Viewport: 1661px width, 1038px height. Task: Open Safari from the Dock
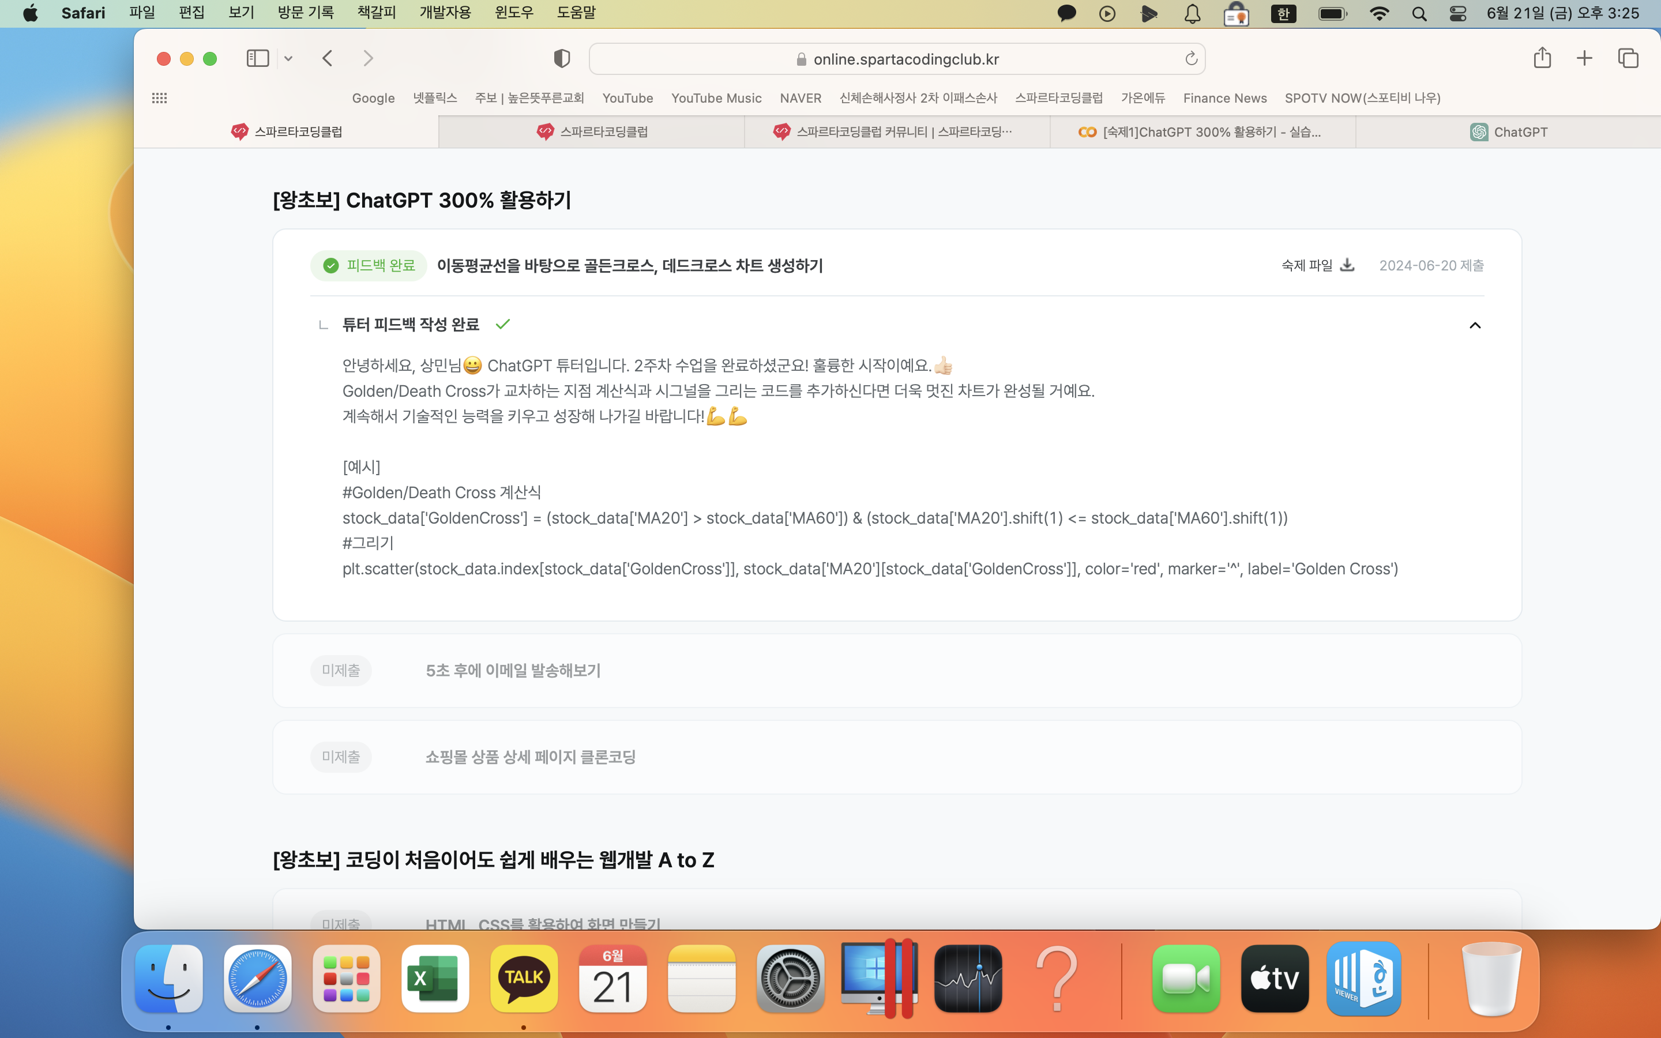coord(257,979)
